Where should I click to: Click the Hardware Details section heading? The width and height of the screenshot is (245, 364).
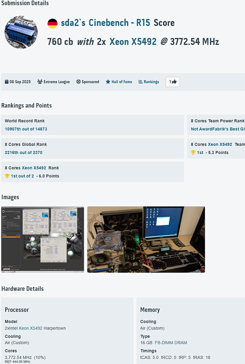22,289
